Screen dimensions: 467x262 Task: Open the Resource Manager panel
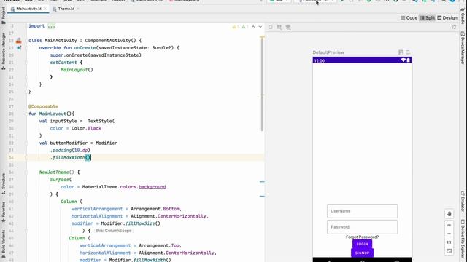pyautogui.click(x=3, y=51)
